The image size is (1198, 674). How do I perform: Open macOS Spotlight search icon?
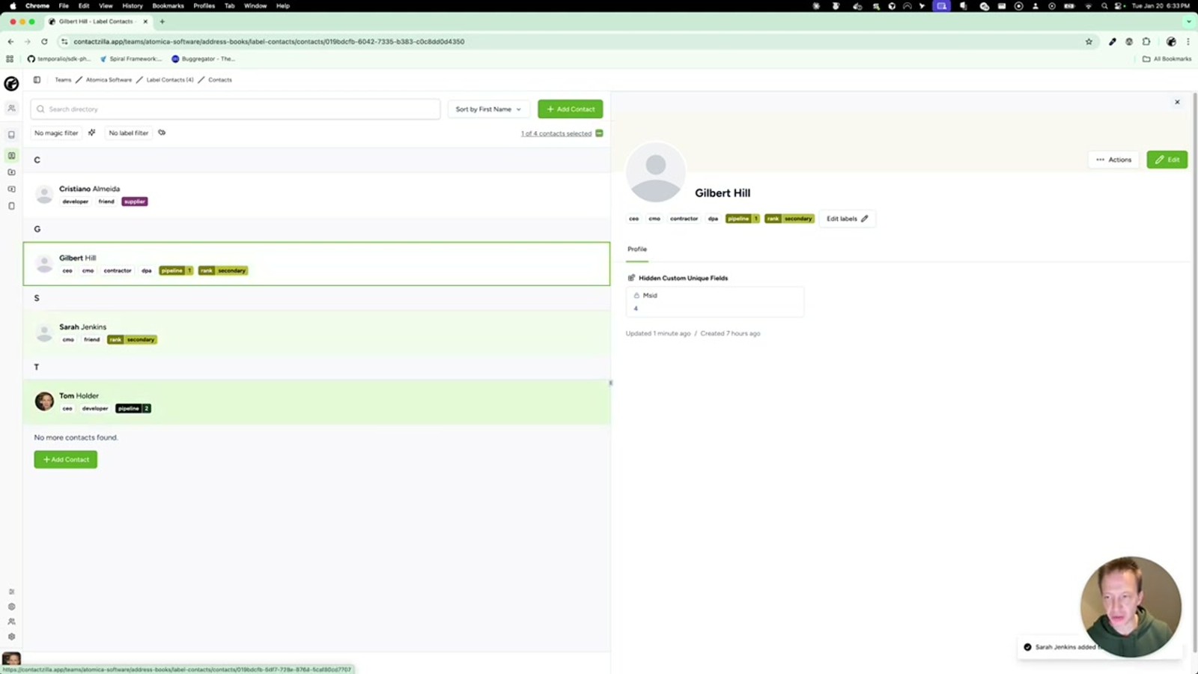(1104, 6)
